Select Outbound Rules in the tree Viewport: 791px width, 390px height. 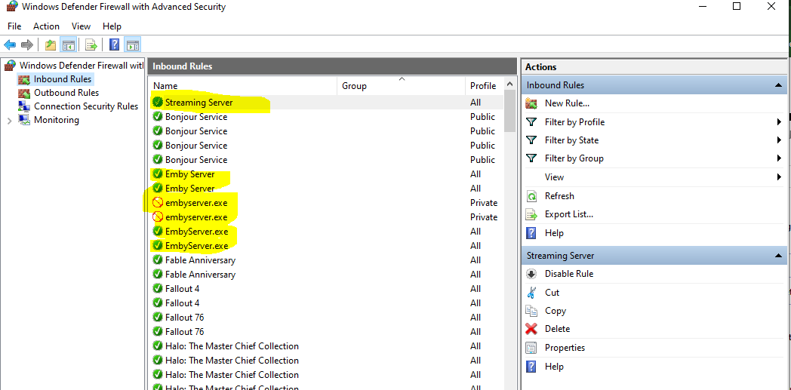(66, 93)
